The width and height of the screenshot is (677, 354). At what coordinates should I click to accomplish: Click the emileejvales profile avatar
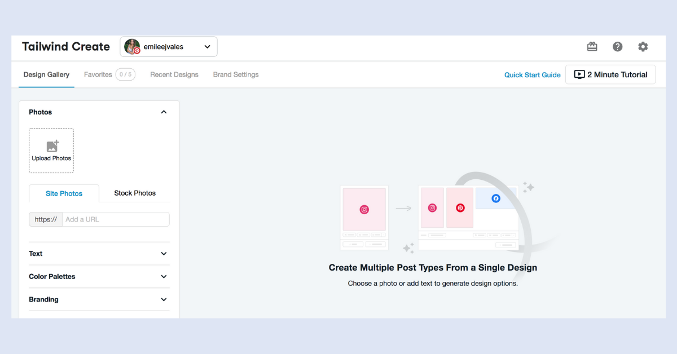point(132,47)
